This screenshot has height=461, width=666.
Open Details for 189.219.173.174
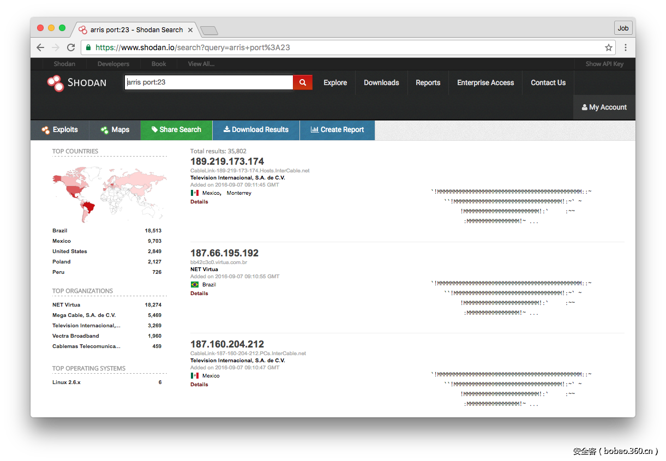coord(199,202)
